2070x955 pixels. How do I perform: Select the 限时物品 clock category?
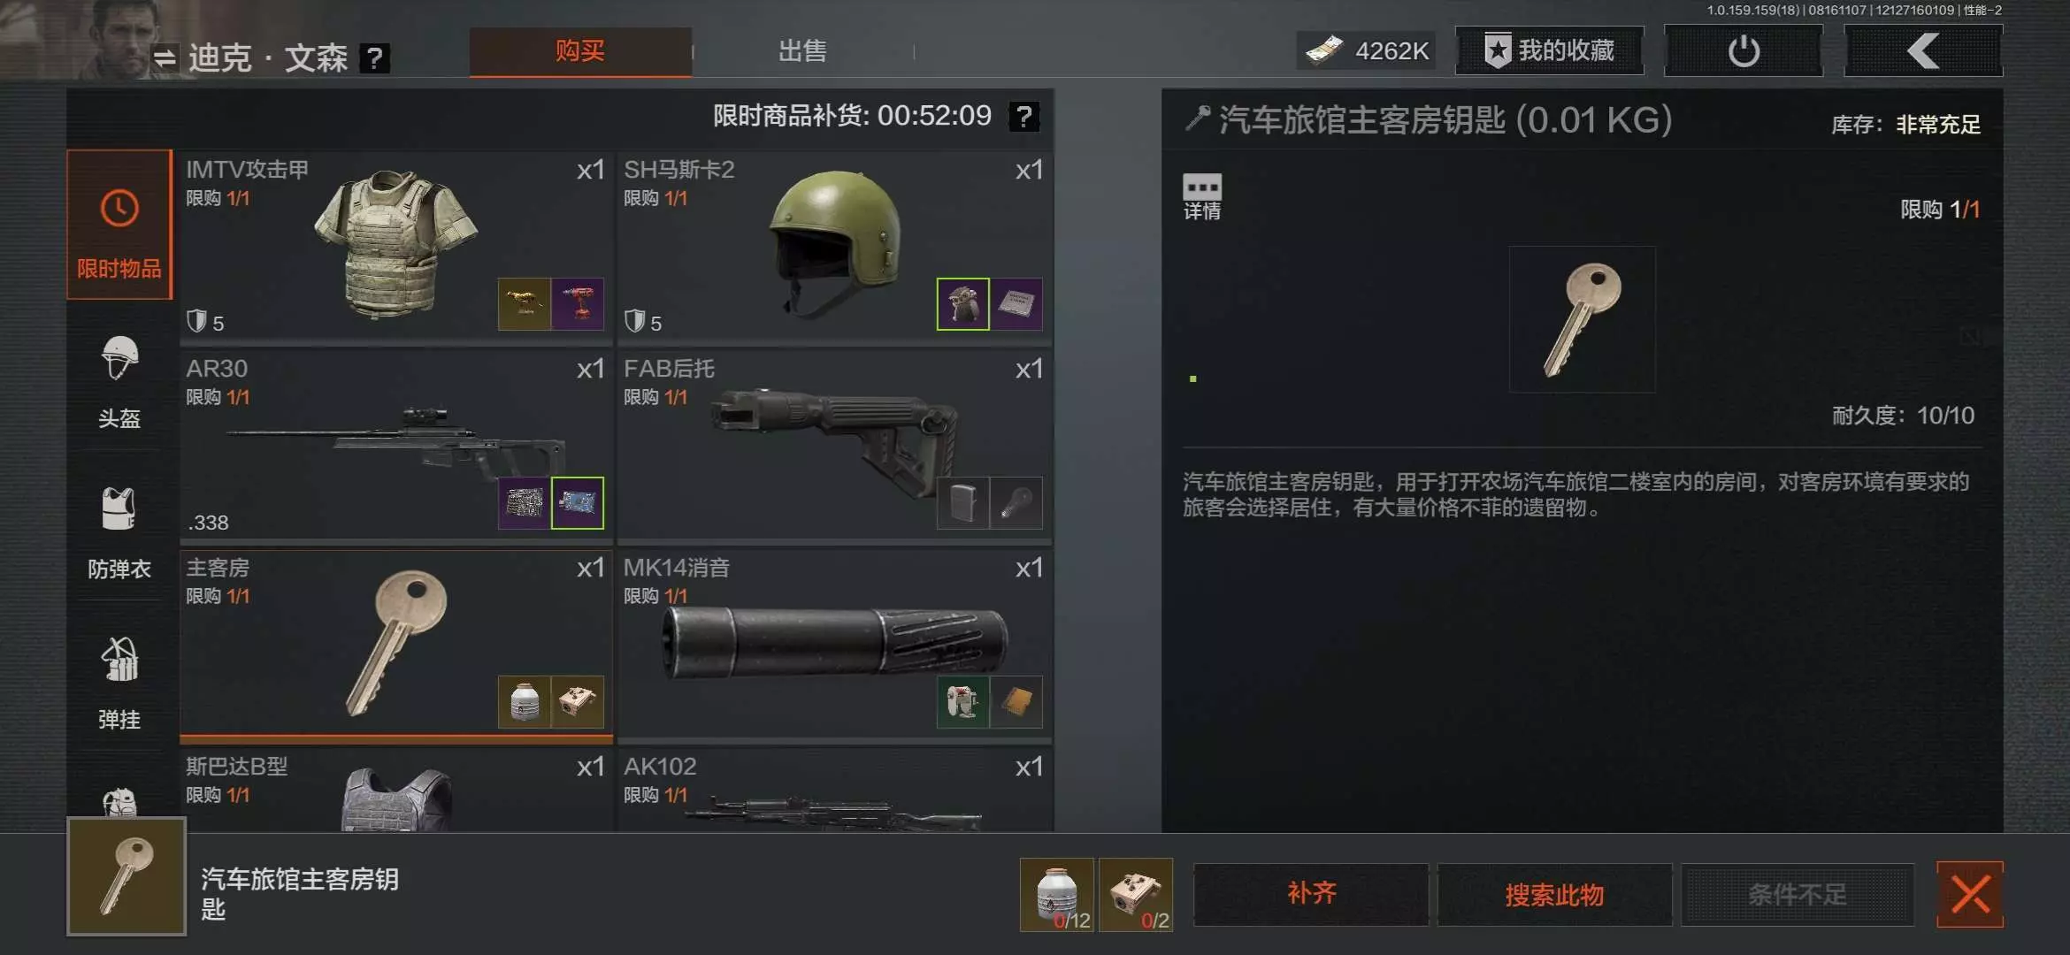click(x=119, y=225)
